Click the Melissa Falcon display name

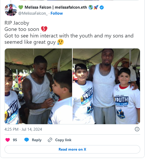click(56, 7)
